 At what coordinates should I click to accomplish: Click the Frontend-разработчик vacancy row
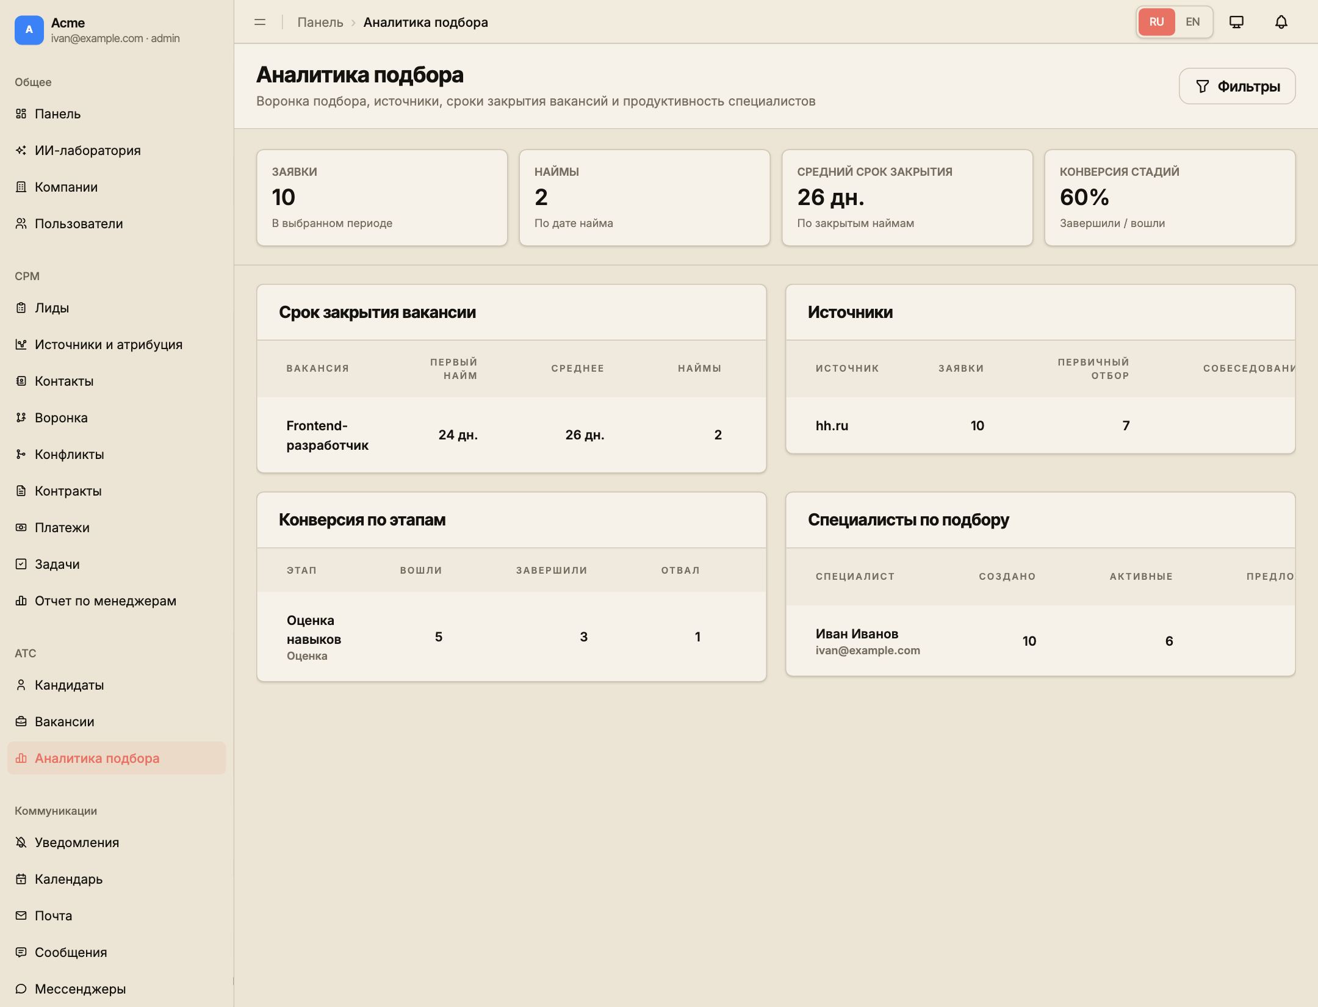click(511, 435)
